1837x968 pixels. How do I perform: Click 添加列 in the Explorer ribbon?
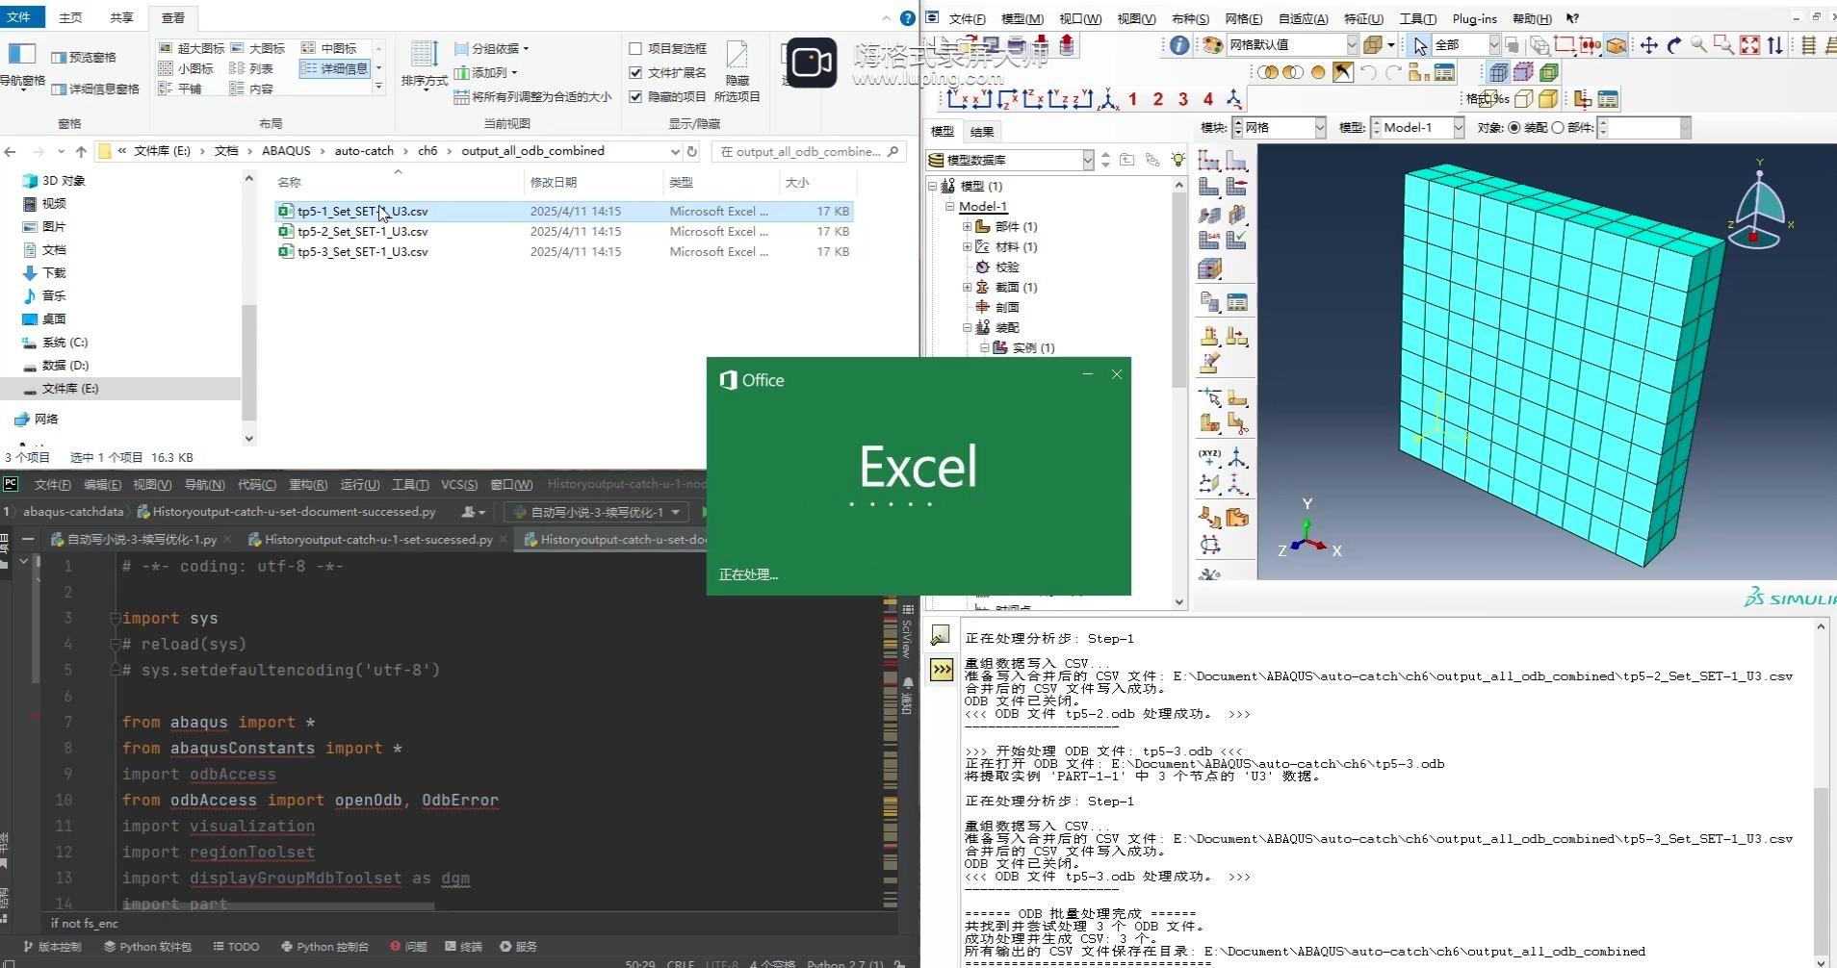click(487, 71)
